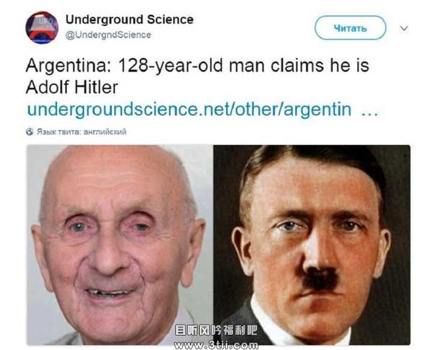Image resolution: width=433 pixels, height=350 pixels.
Task: Click the www.3tii.com watermark text
Action: 216,345
